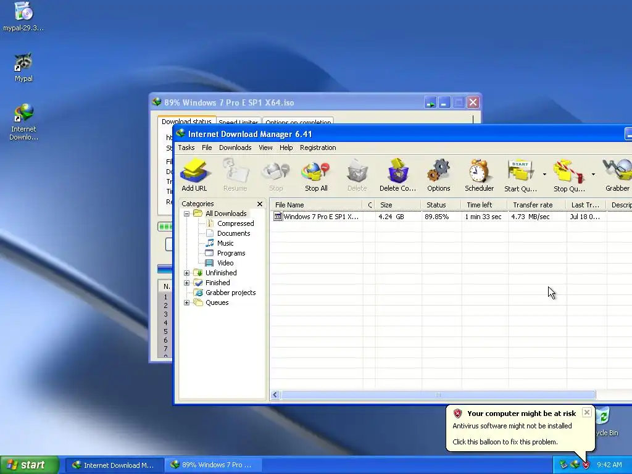Click the Stop toolbar icon
The height and width of the screenshot is (474, 632).
tap(276, 175)
